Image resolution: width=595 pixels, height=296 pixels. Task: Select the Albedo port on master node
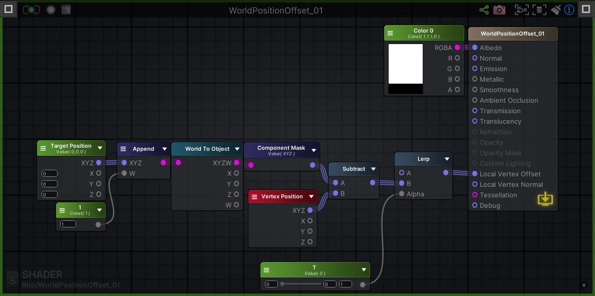474,48
